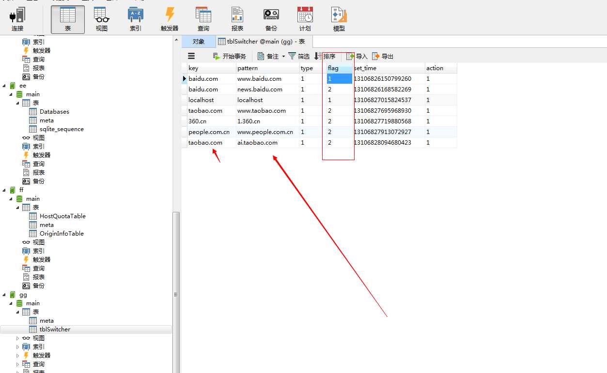The width and height of the screenshot is (607, 373).
Task: Click the 连接 connection toolbar icon
Action: click(17, 20)
